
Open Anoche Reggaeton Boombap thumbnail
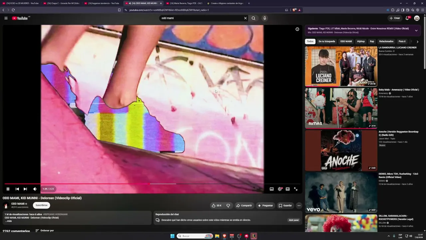point(341,150)
